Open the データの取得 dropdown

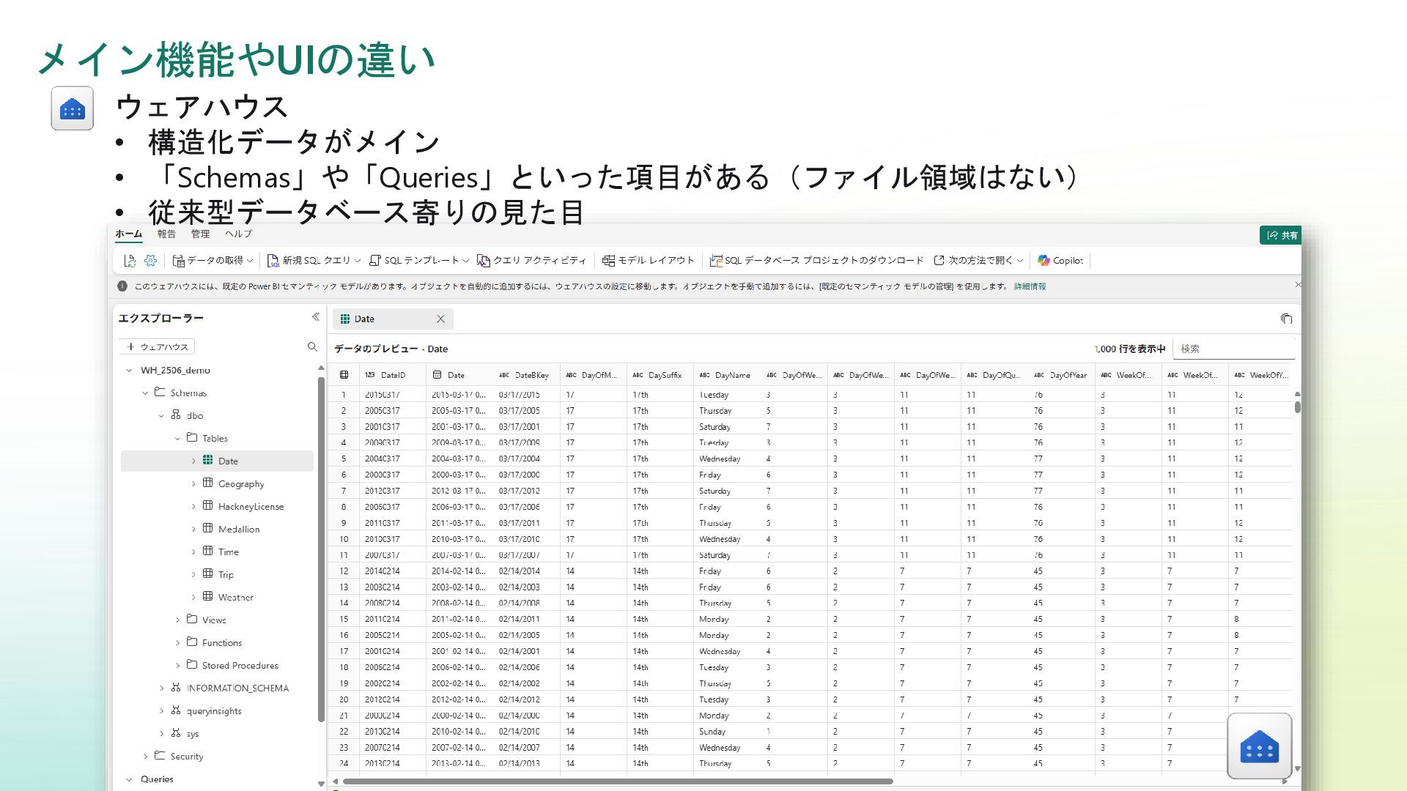point(213,261)
